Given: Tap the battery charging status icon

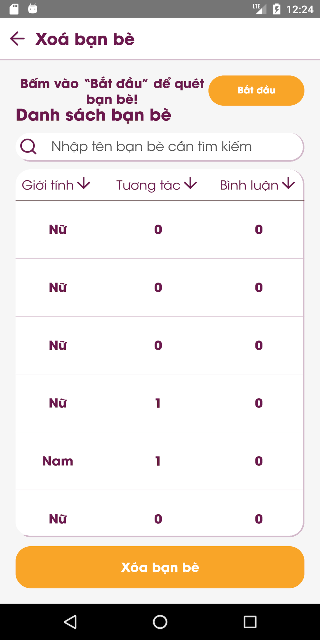Looking at the screenshot, I should 276,9.
